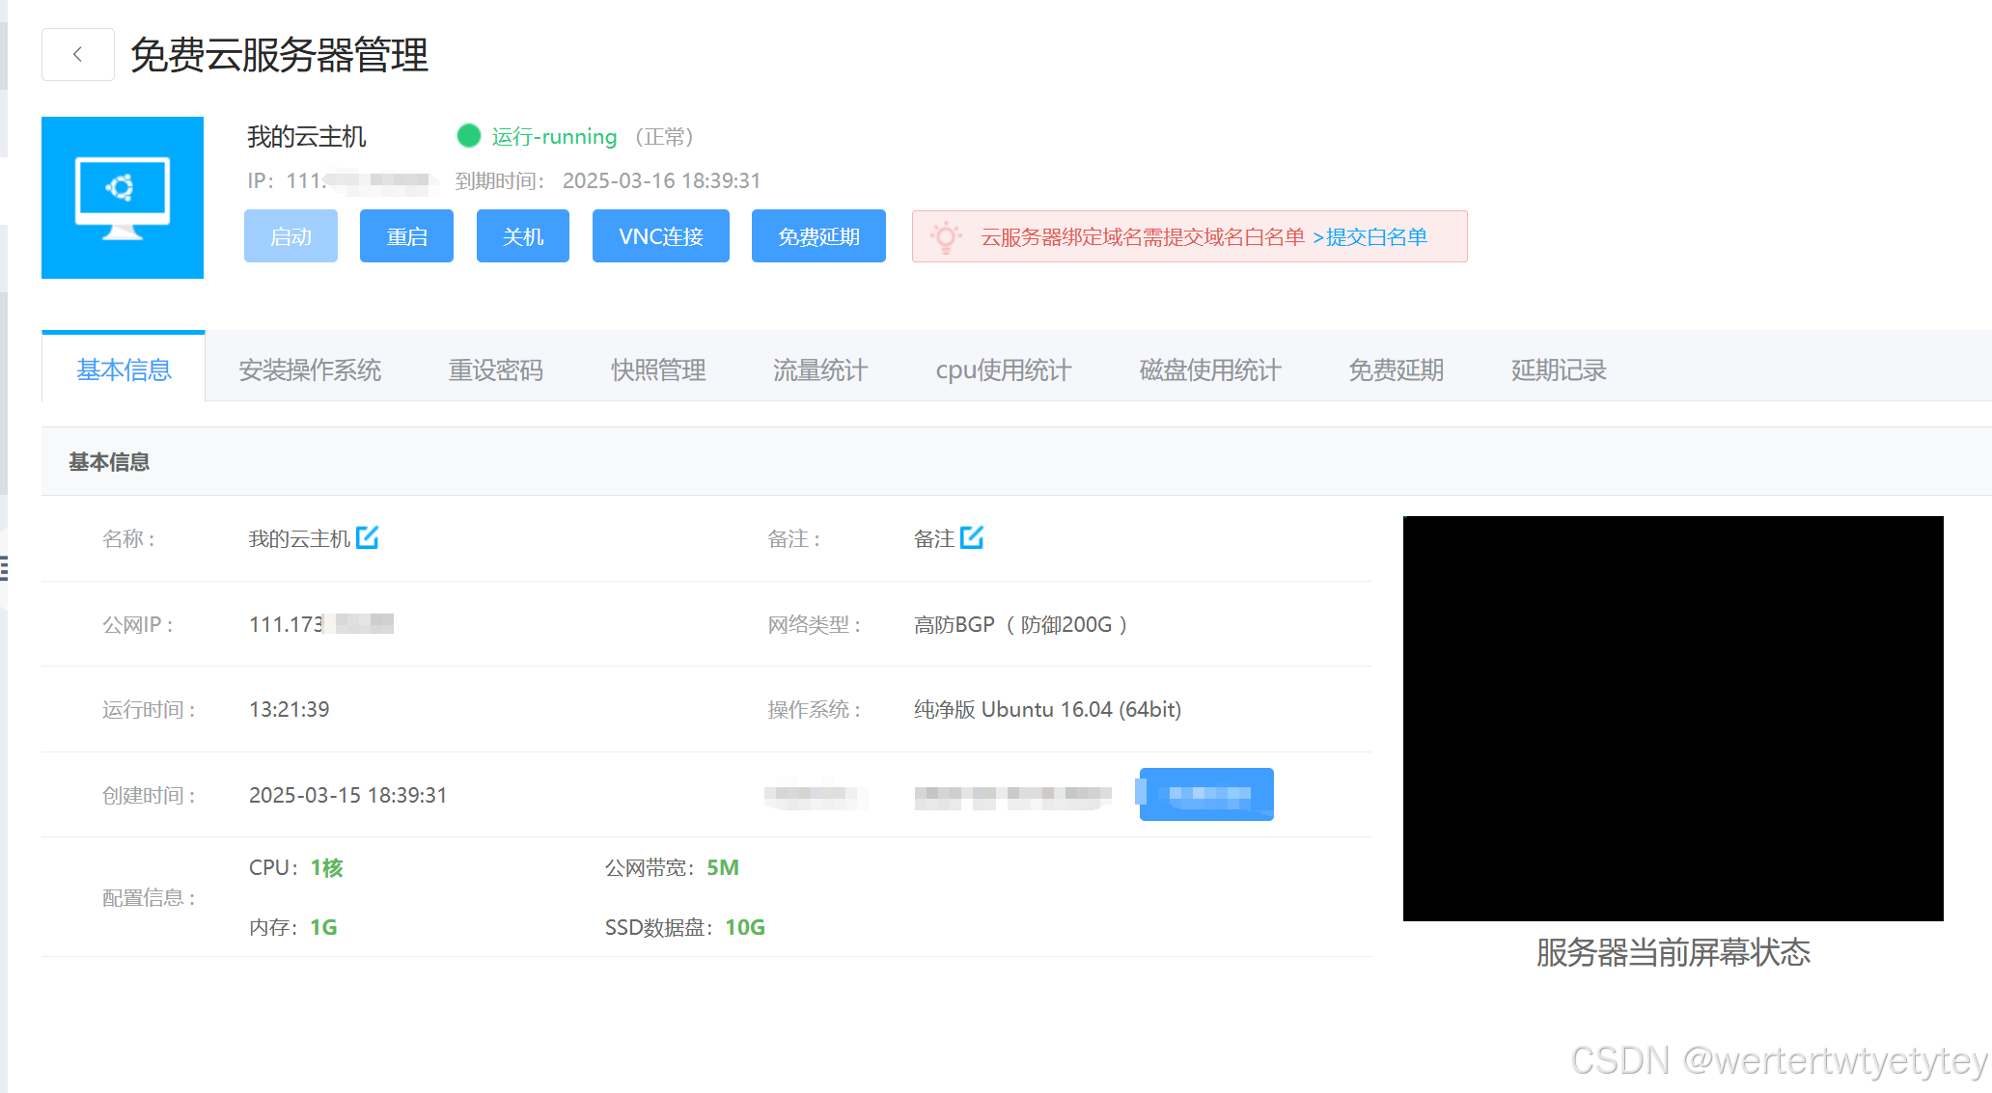1992x1093 pixels.
Task: Edit the 备注 remark pencil icon
Action: point(972,537)
